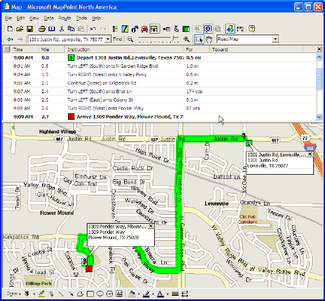
Task: Select the Arrow drawing tool
Action: tap(71, 293)
